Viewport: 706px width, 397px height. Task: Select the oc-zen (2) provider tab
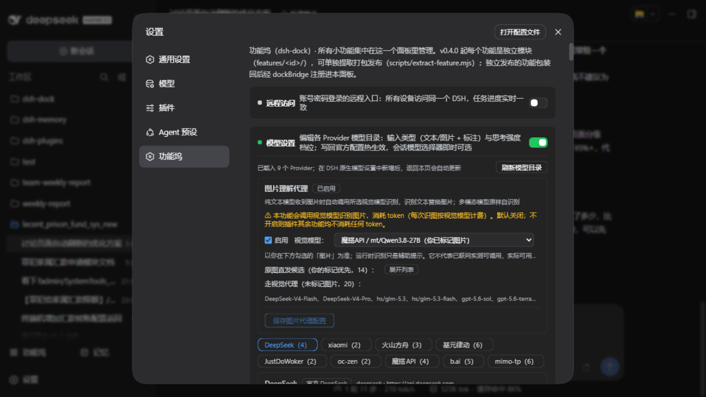[x=356, y=361]
